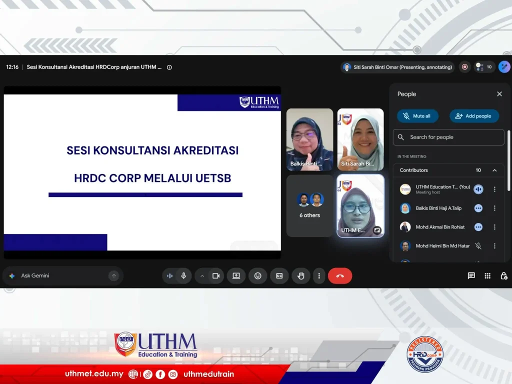Click Balkis Binti Haji A.Talip's audio indicator
Screen dimensions: 512x384
(x=478, y=208)
